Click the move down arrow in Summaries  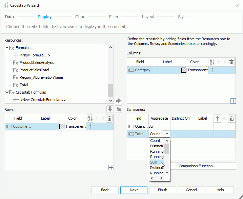tap(225, 118)
